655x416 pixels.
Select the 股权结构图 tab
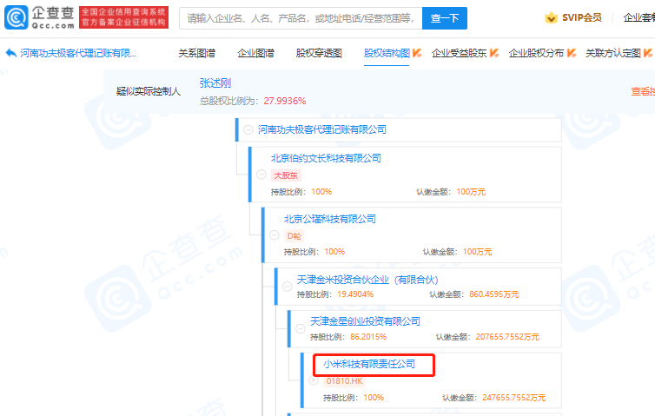(387, 53)
